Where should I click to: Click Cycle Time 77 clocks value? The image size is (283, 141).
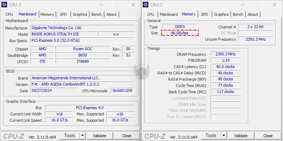225,85
